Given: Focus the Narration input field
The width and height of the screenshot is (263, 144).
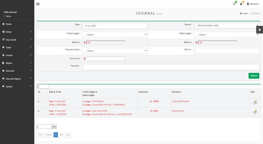Looking at the screenshot, I should pos(171,67).
